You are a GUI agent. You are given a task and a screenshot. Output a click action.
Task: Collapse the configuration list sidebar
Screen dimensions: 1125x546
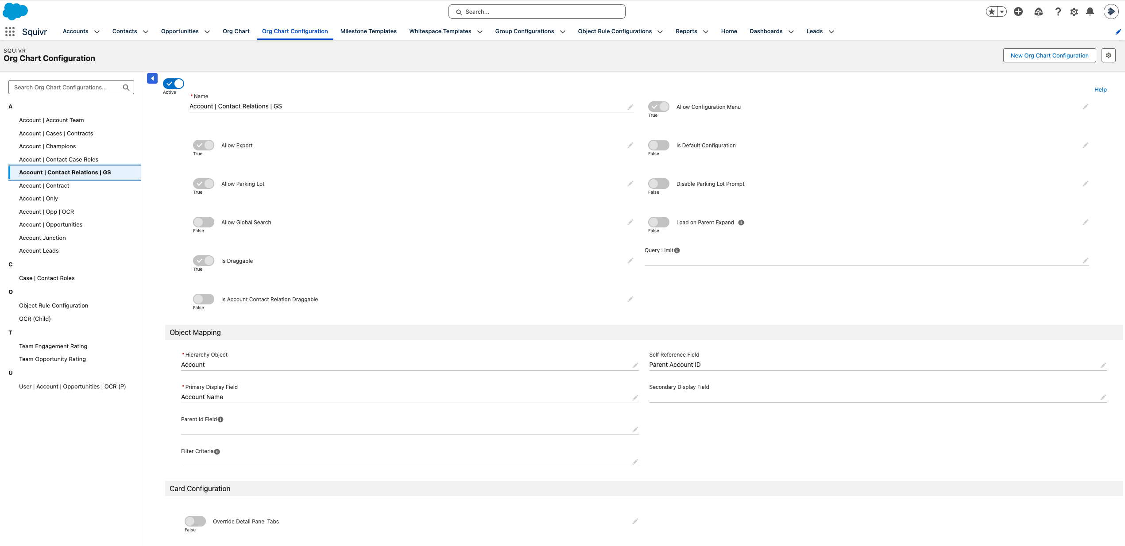tap(152, 78)
